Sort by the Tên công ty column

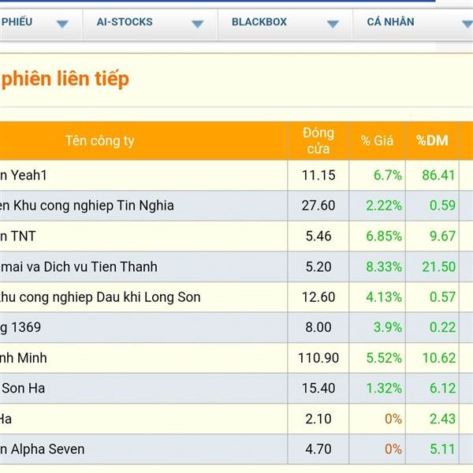pyautogui.click(x=99, y=141)
